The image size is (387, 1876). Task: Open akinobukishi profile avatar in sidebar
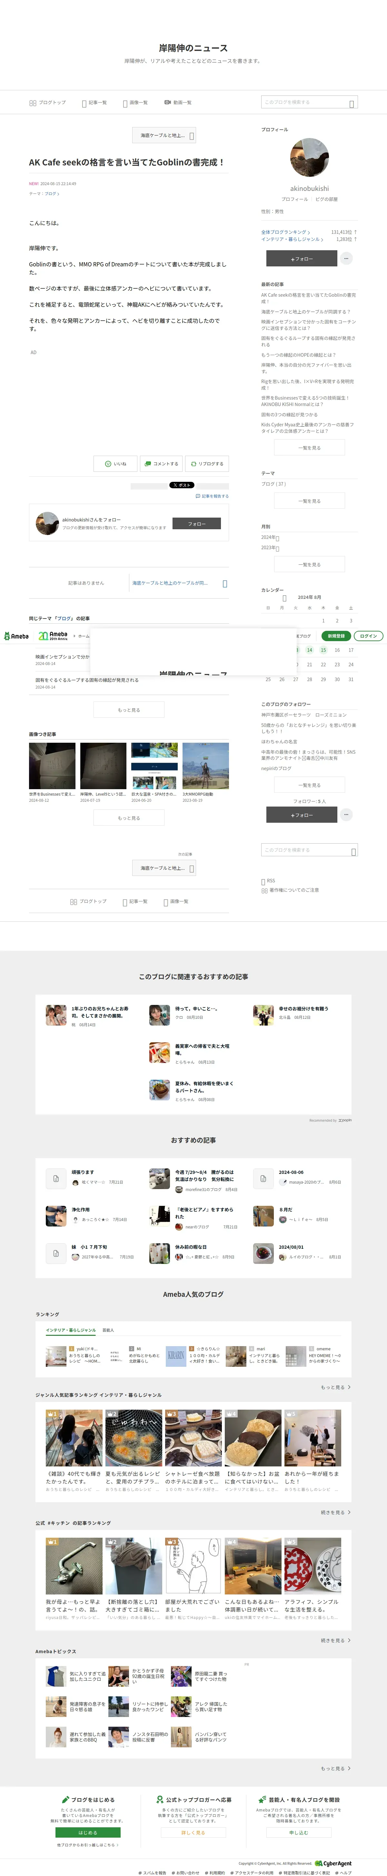310,157
